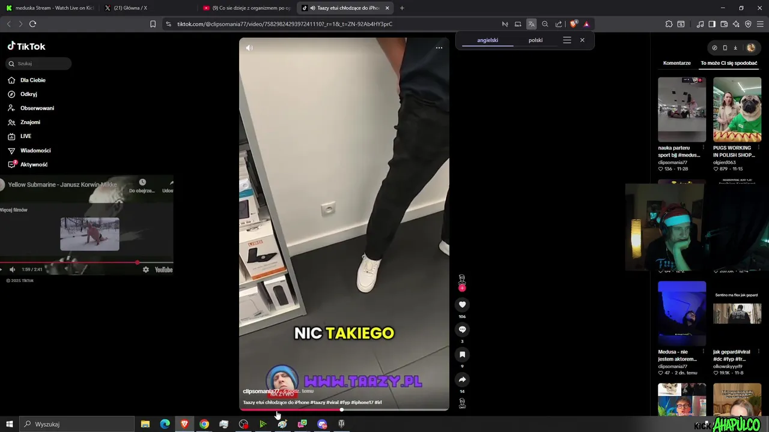Click the download app icon

[735, 47]
